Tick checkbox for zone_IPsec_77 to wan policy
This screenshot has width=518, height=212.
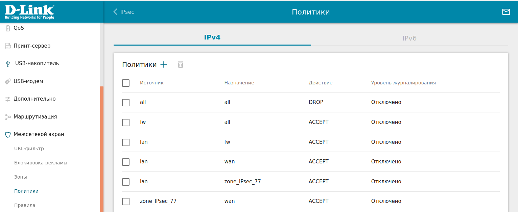pyautogui.click(x=126, y=201)
